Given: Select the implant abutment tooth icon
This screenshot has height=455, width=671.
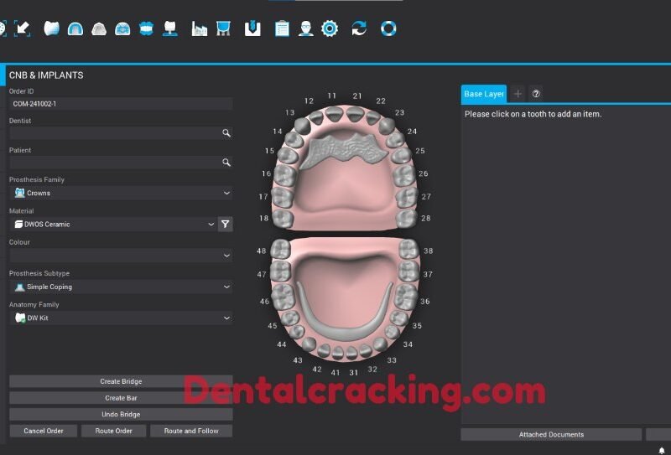Looking at the screenshot, I should pyautogui.click(x=170, y=28).
